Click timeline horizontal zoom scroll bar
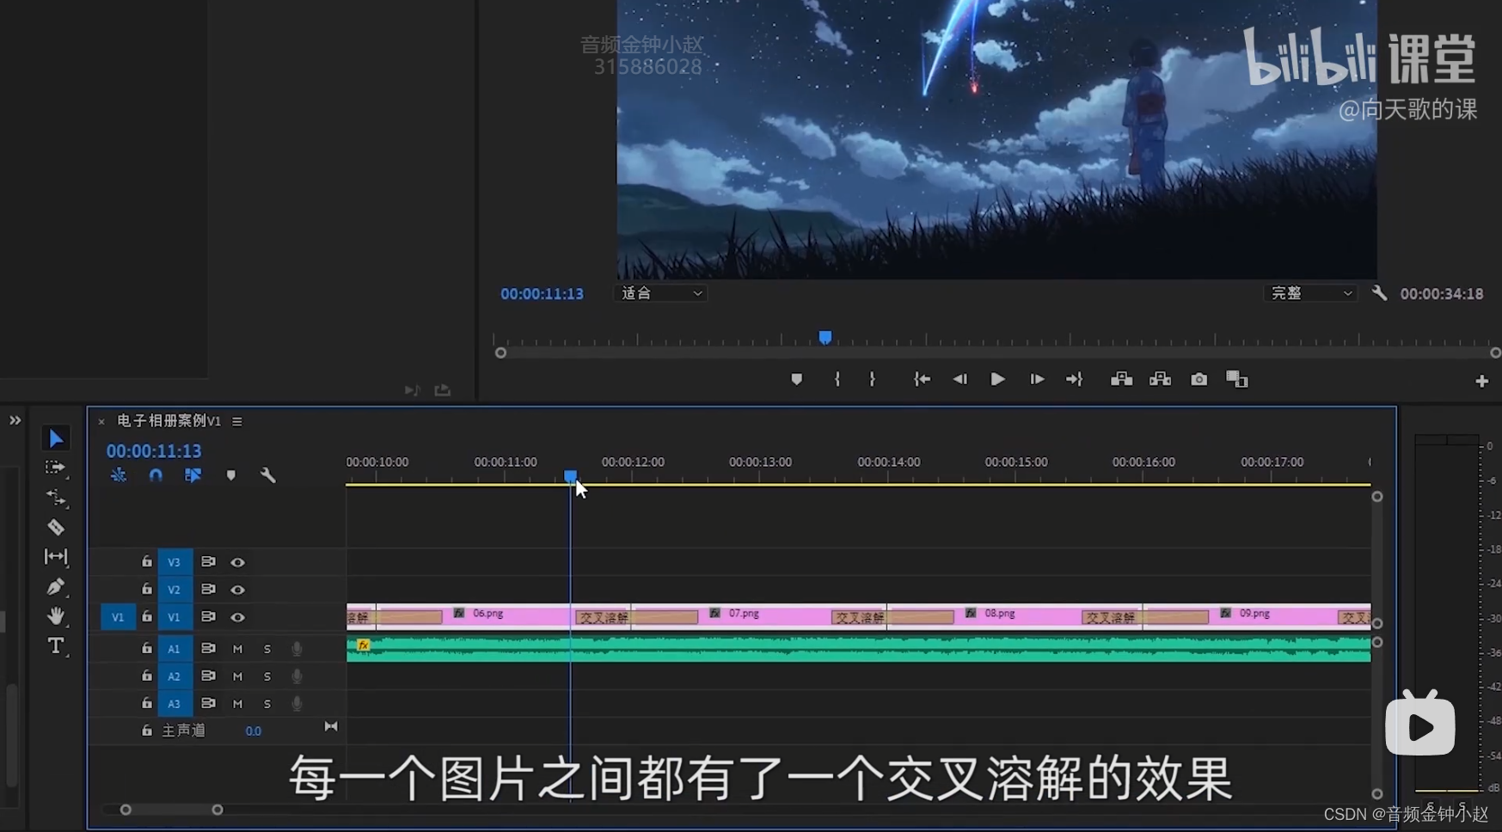 pyautogui.click(x=171, y=810)
